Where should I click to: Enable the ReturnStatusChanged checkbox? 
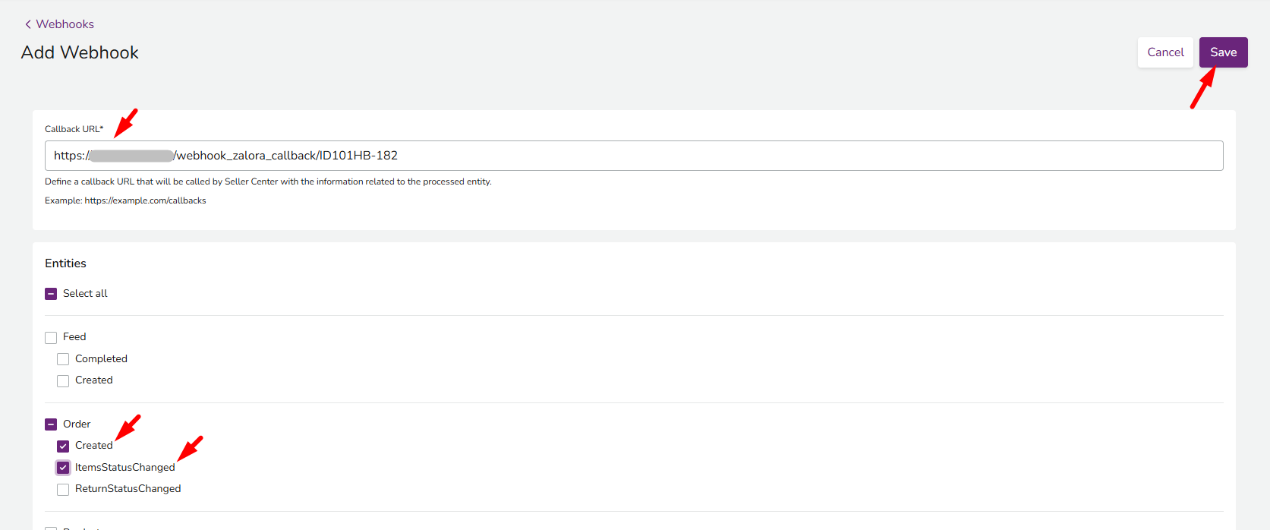click(63, 489)
